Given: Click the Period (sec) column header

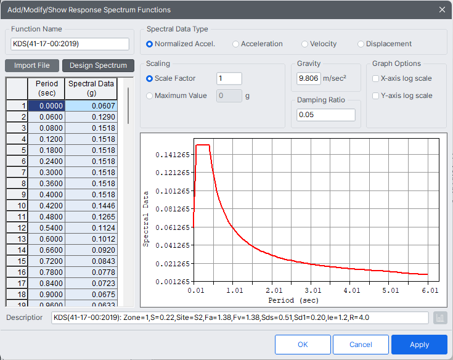Looking at the screenshot, I should pyautogui.click(x=46, y=88).
